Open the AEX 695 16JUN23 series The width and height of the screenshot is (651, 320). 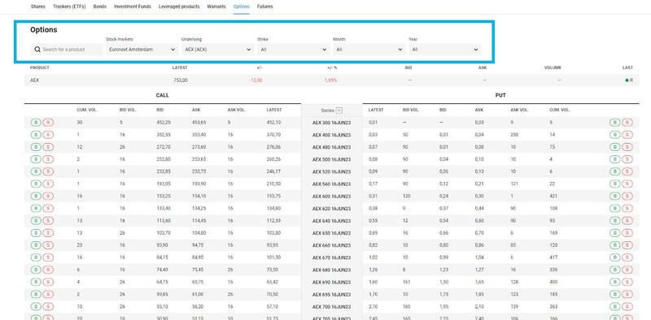[x=331, y=294]
